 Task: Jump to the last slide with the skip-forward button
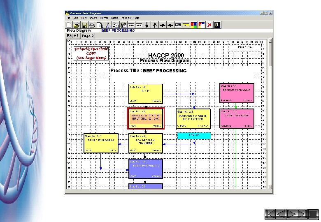click(302, 214)
